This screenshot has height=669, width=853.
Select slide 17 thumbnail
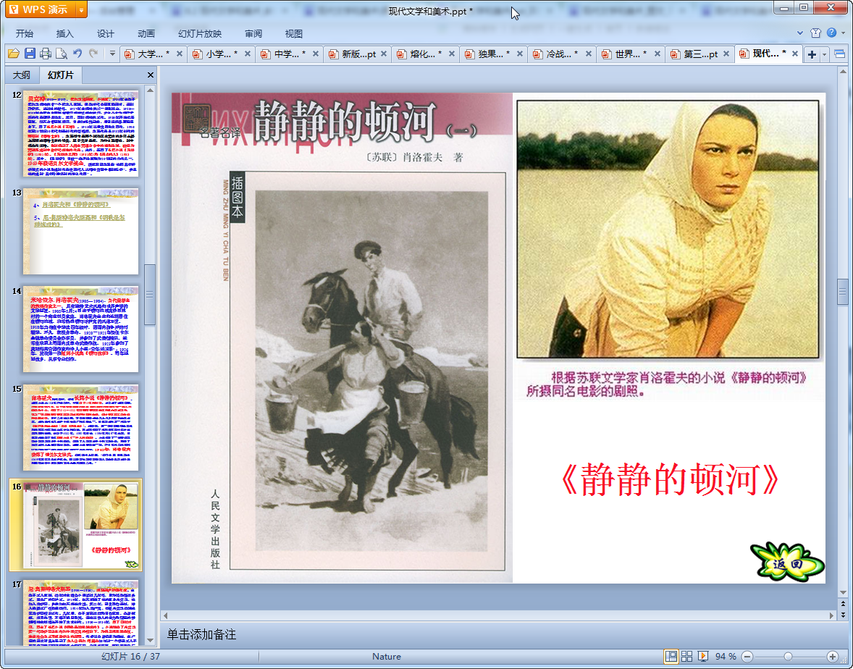point(80,613)
